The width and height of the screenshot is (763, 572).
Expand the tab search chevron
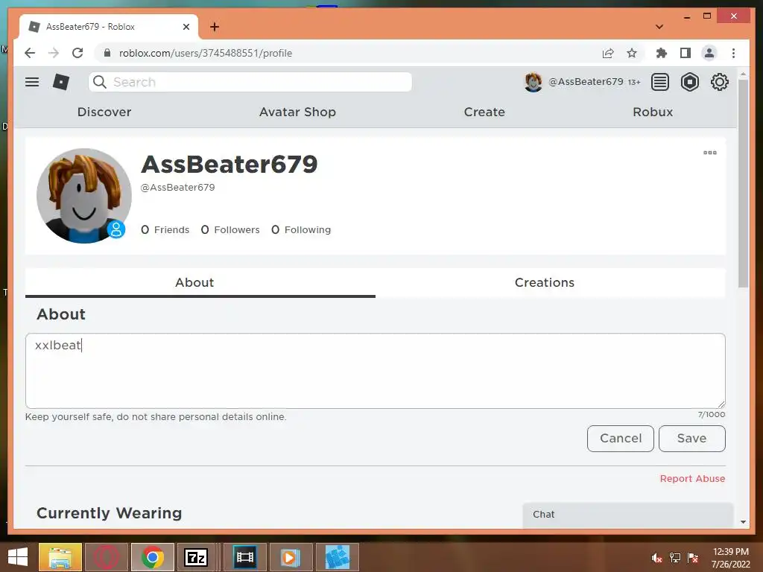pyautogui.click(x=659, y=27)
